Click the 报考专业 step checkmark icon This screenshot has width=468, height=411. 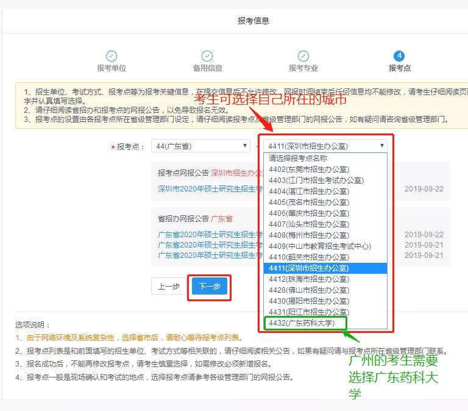coord(303,56)
